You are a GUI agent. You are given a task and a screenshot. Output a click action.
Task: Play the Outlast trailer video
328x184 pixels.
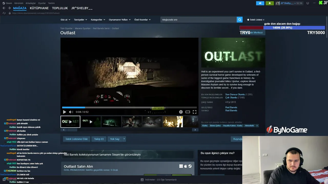click(x=64, y=112)
